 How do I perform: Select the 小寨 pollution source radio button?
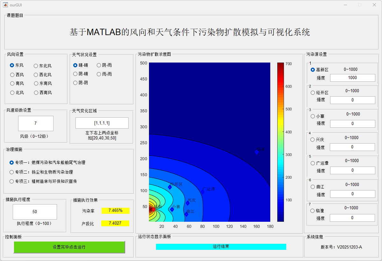[313, 116]
